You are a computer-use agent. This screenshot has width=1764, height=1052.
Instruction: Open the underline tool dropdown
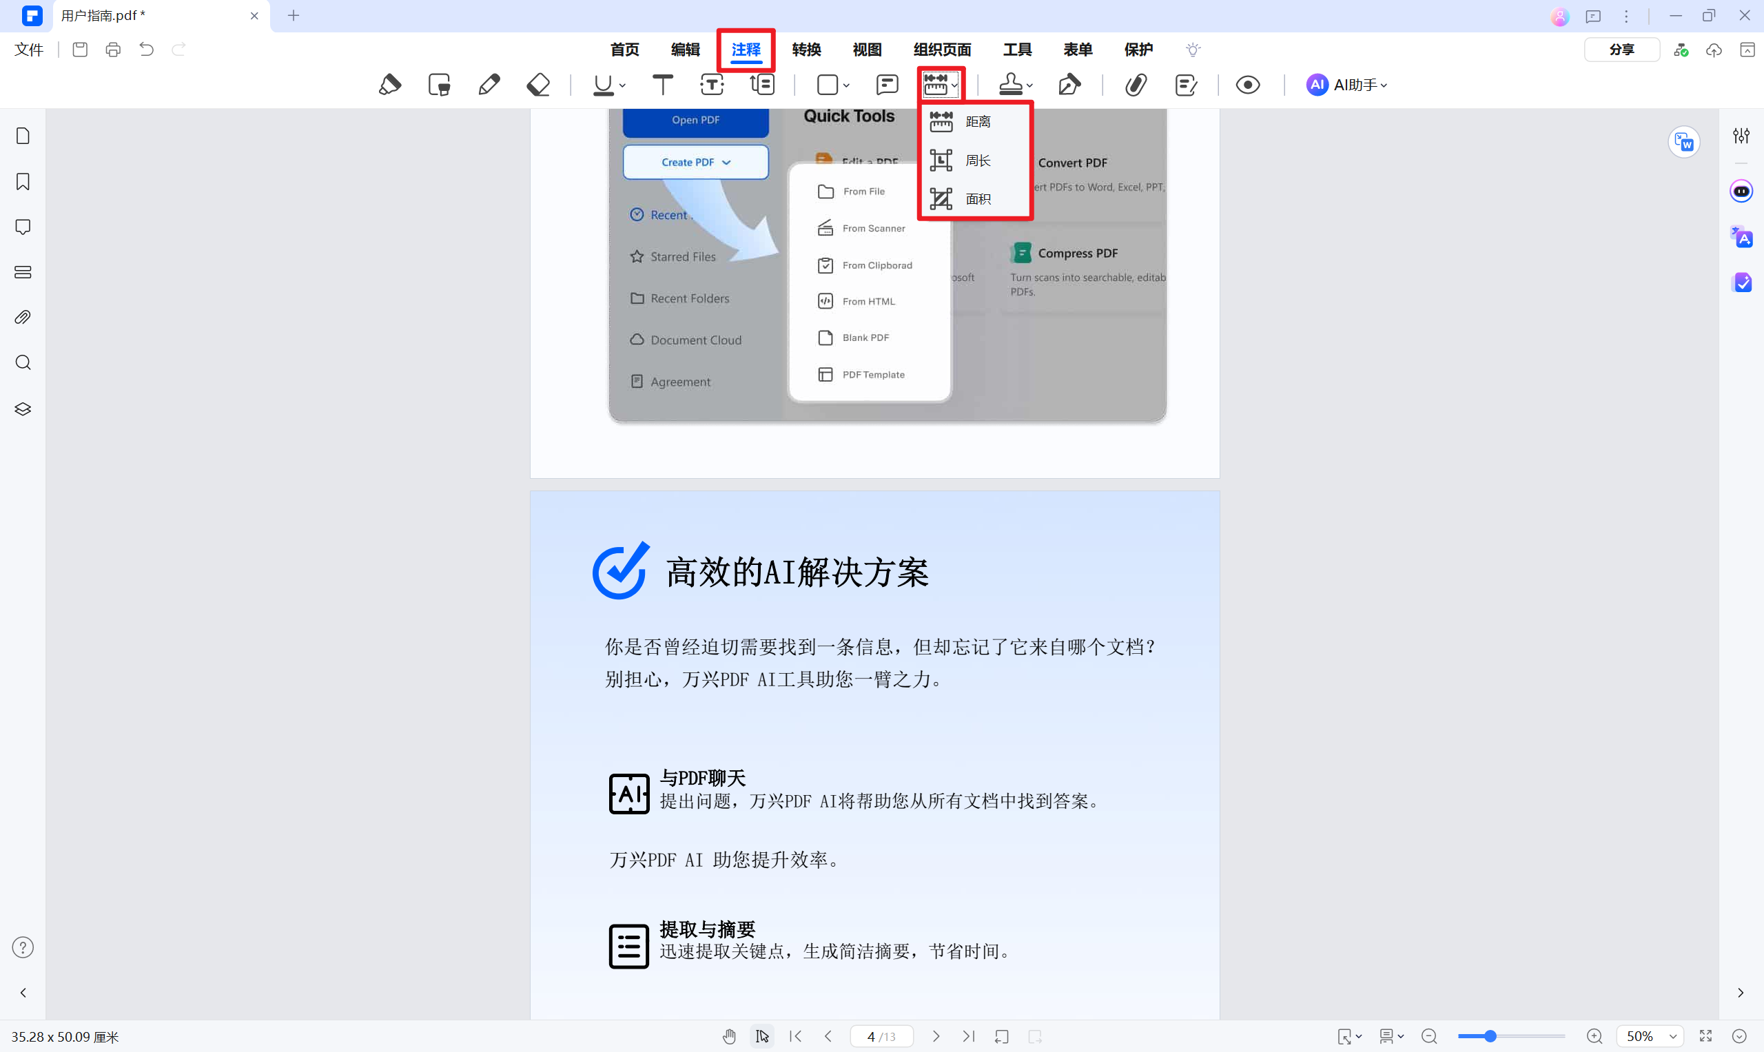click(x=622, y=86)
